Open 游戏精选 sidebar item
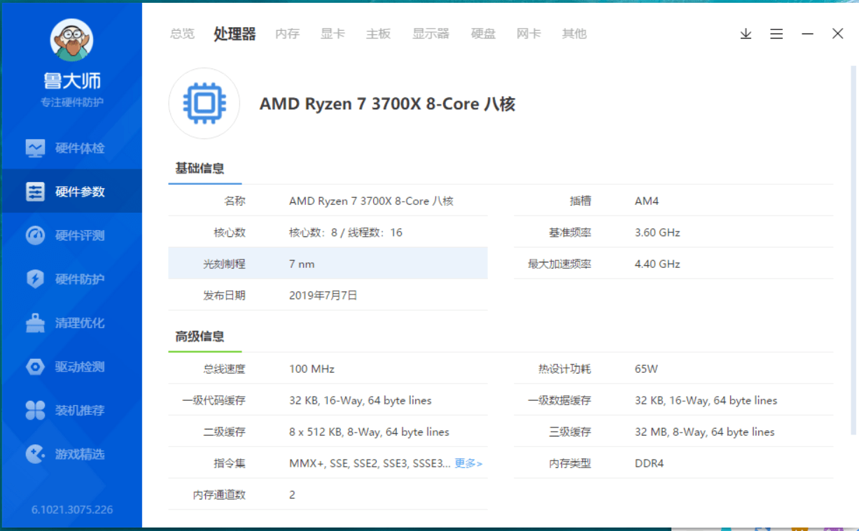 pos(71,454)
